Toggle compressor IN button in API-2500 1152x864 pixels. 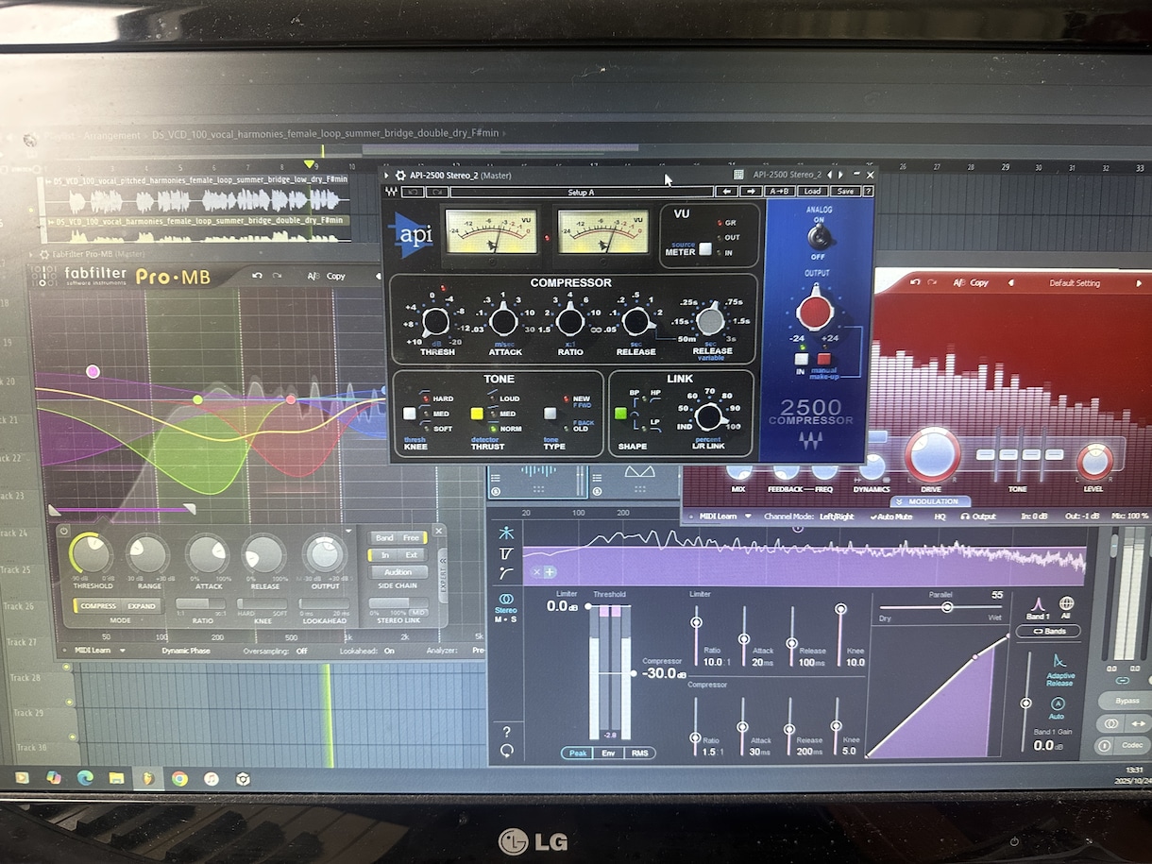[801, 359]
